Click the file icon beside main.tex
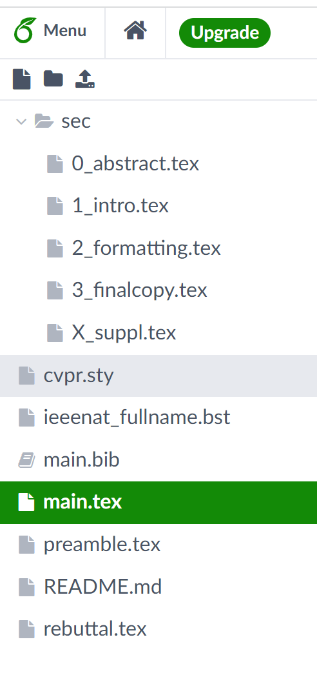This screenshot has width=317, height=675. coord(26,503)
